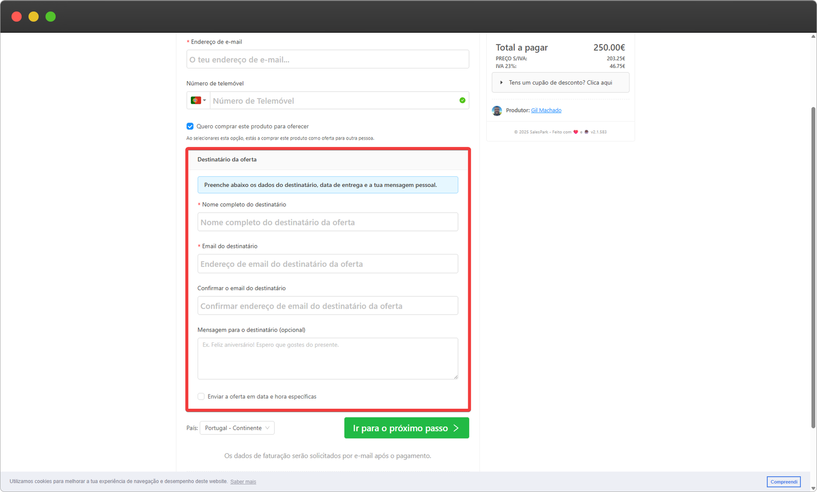This screenshot has width=817, height=492.
Task: Click the 'Saber mais' cookies link
Action: click(243, 482)
